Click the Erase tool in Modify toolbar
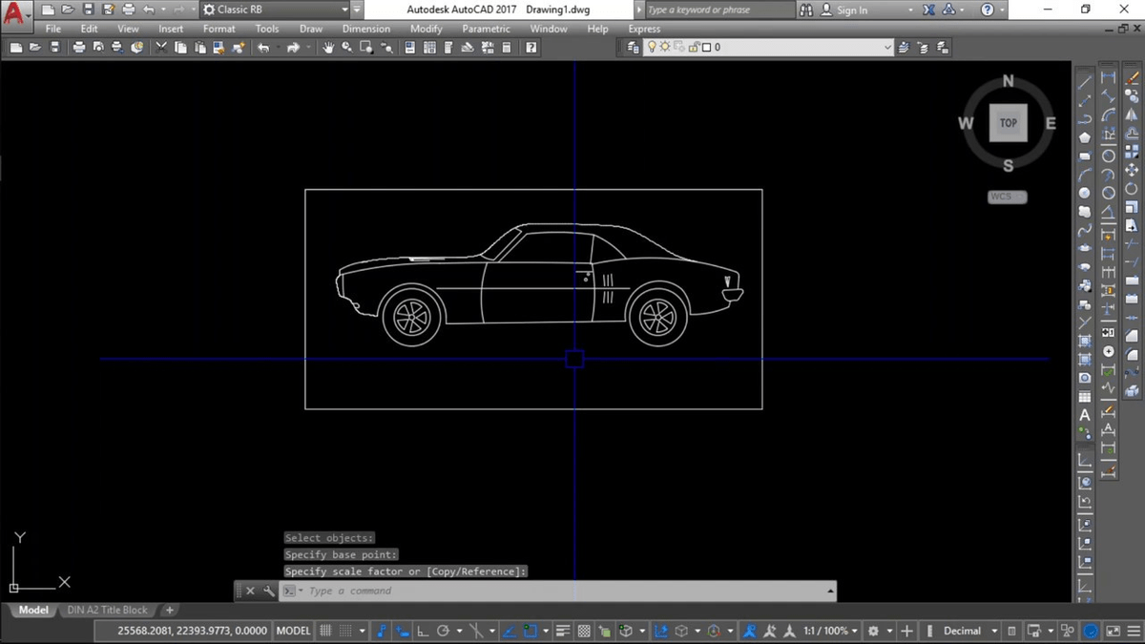Viewport: 1145px width, 644px height. pyautogui.click(x=1132, y=80)
